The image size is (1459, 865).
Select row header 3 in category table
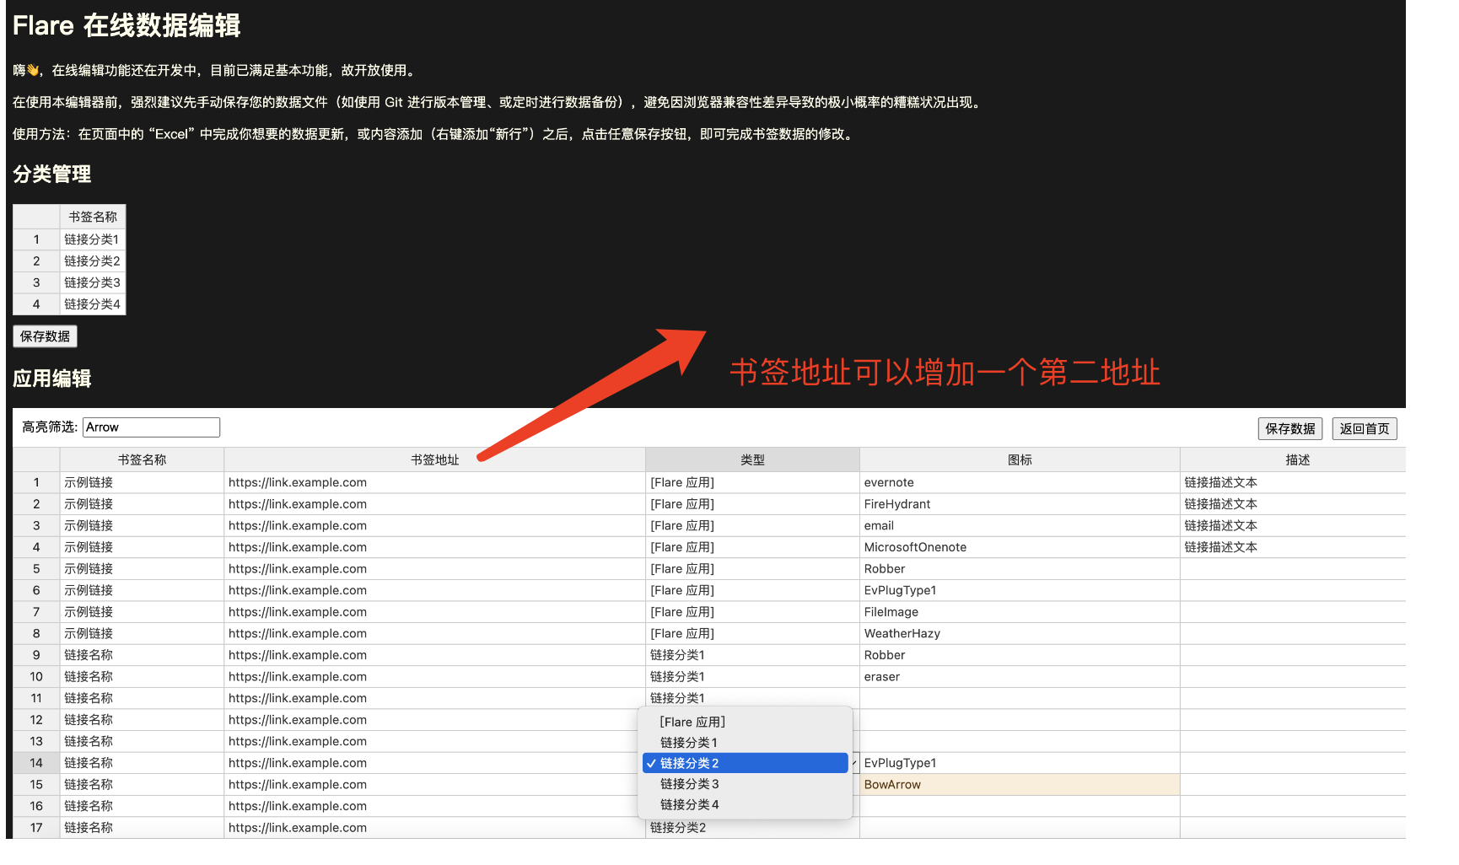point(36,282)
